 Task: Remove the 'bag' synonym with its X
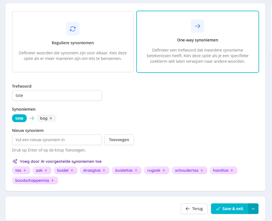(51, 118)
